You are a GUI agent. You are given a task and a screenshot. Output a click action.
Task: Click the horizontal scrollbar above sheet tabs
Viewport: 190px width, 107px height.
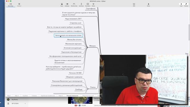tap(76, 94)
